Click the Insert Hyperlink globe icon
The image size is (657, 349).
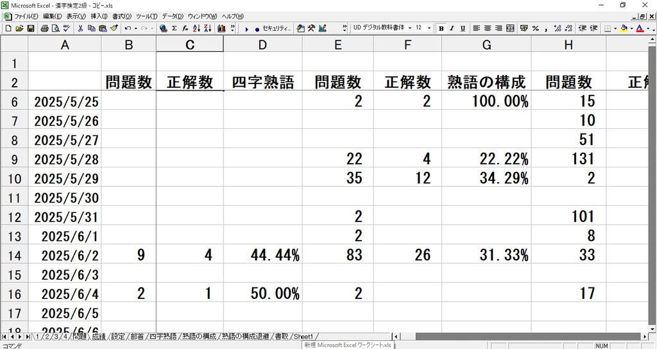pos(164,28)
